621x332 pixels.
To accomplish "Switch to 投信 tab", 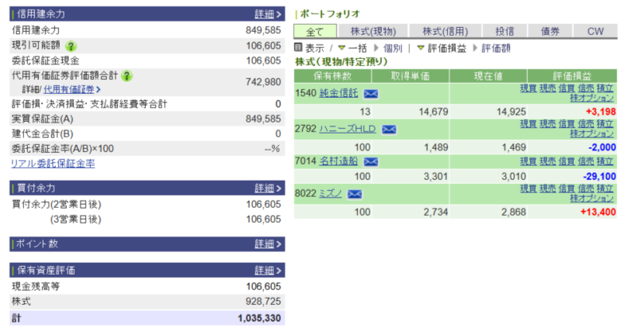I will point(505,31).
